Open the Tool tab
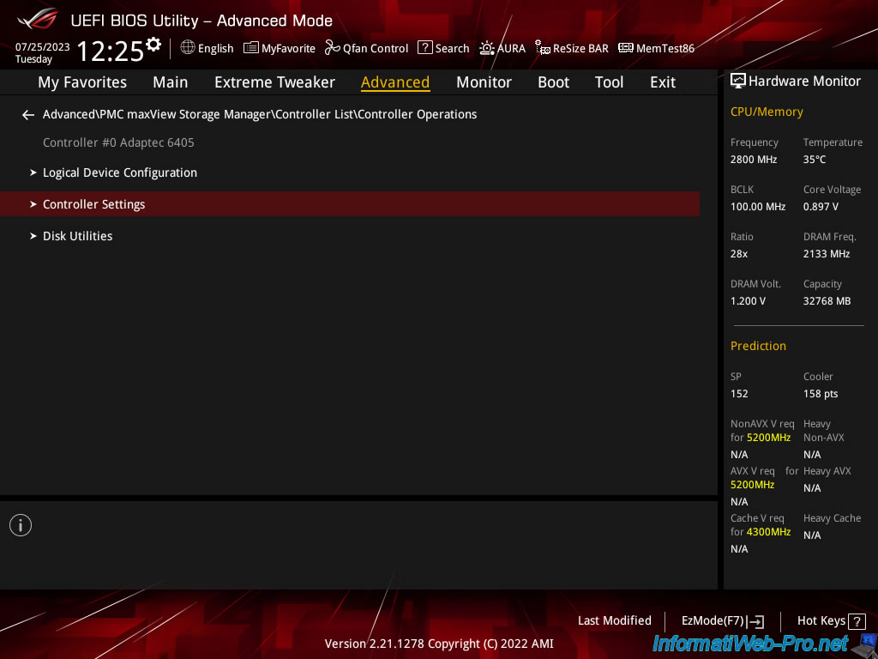 tap(610, 82)
